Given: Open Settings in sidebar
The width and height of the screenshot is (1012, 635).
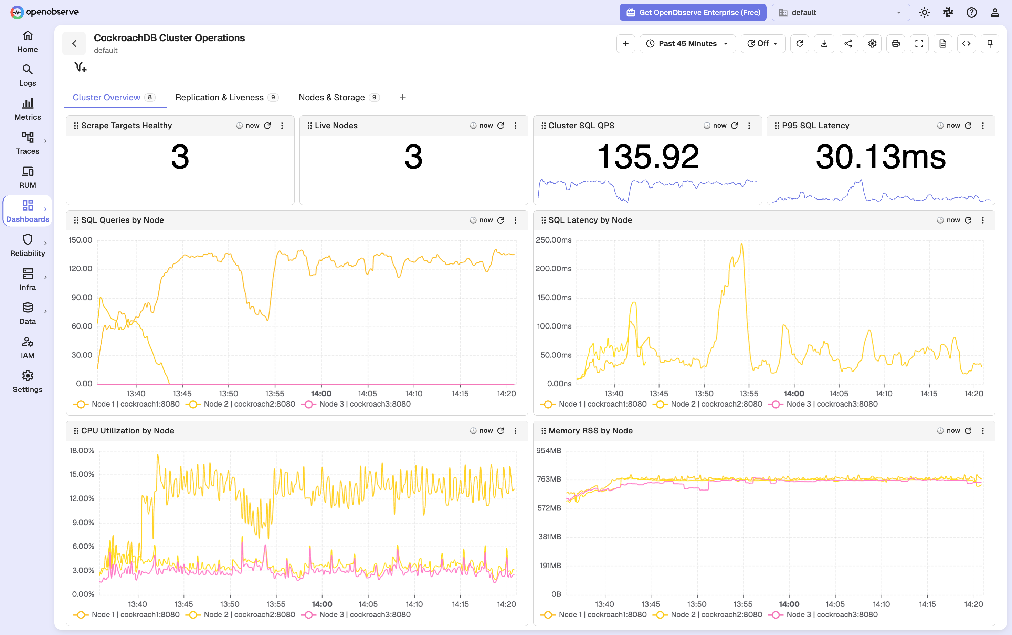Looking at the screenshot, I should [x=27, y=382].
